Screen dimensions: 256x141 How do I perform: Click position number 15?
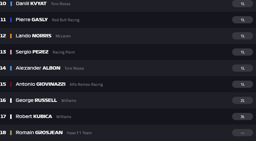click(x=3, y=84)
